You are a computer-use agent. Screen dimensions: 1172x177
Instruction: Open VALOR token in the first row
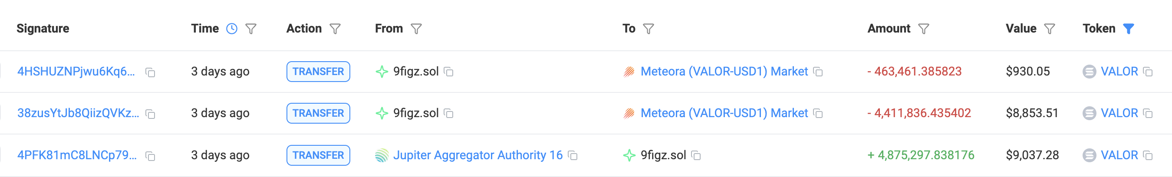1119,72
